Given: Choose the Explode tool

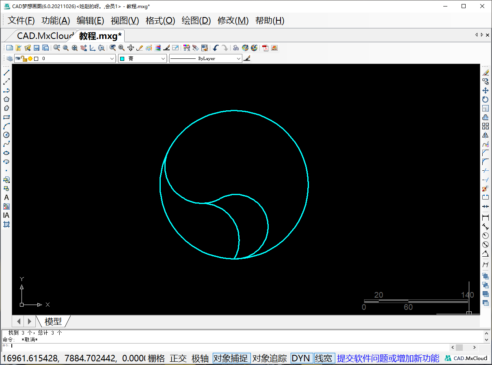Looking at the screenshot, I should pos(486,189).
